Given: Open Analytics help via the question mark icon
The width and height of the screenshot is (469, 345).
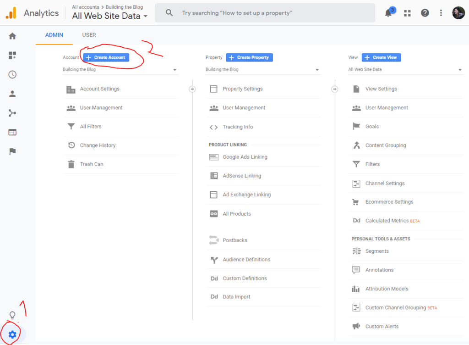Looking at the screenshot, I should [425, 12].
